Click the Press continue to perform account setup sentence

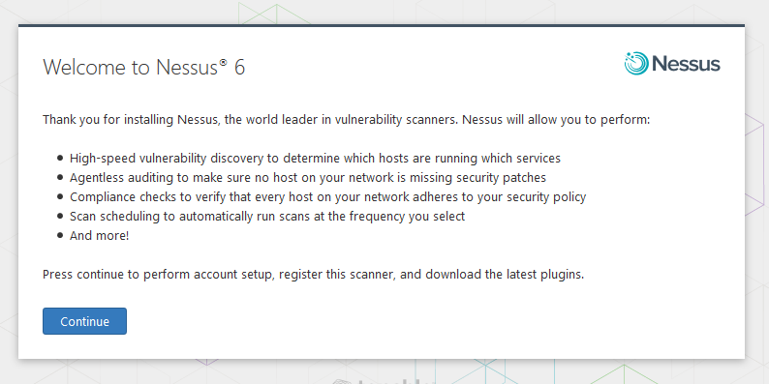[314, 275]
